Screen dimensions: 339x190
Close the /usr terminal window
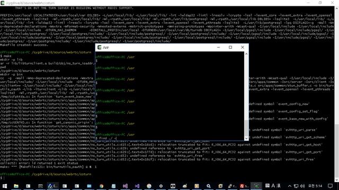click(243, 47)
